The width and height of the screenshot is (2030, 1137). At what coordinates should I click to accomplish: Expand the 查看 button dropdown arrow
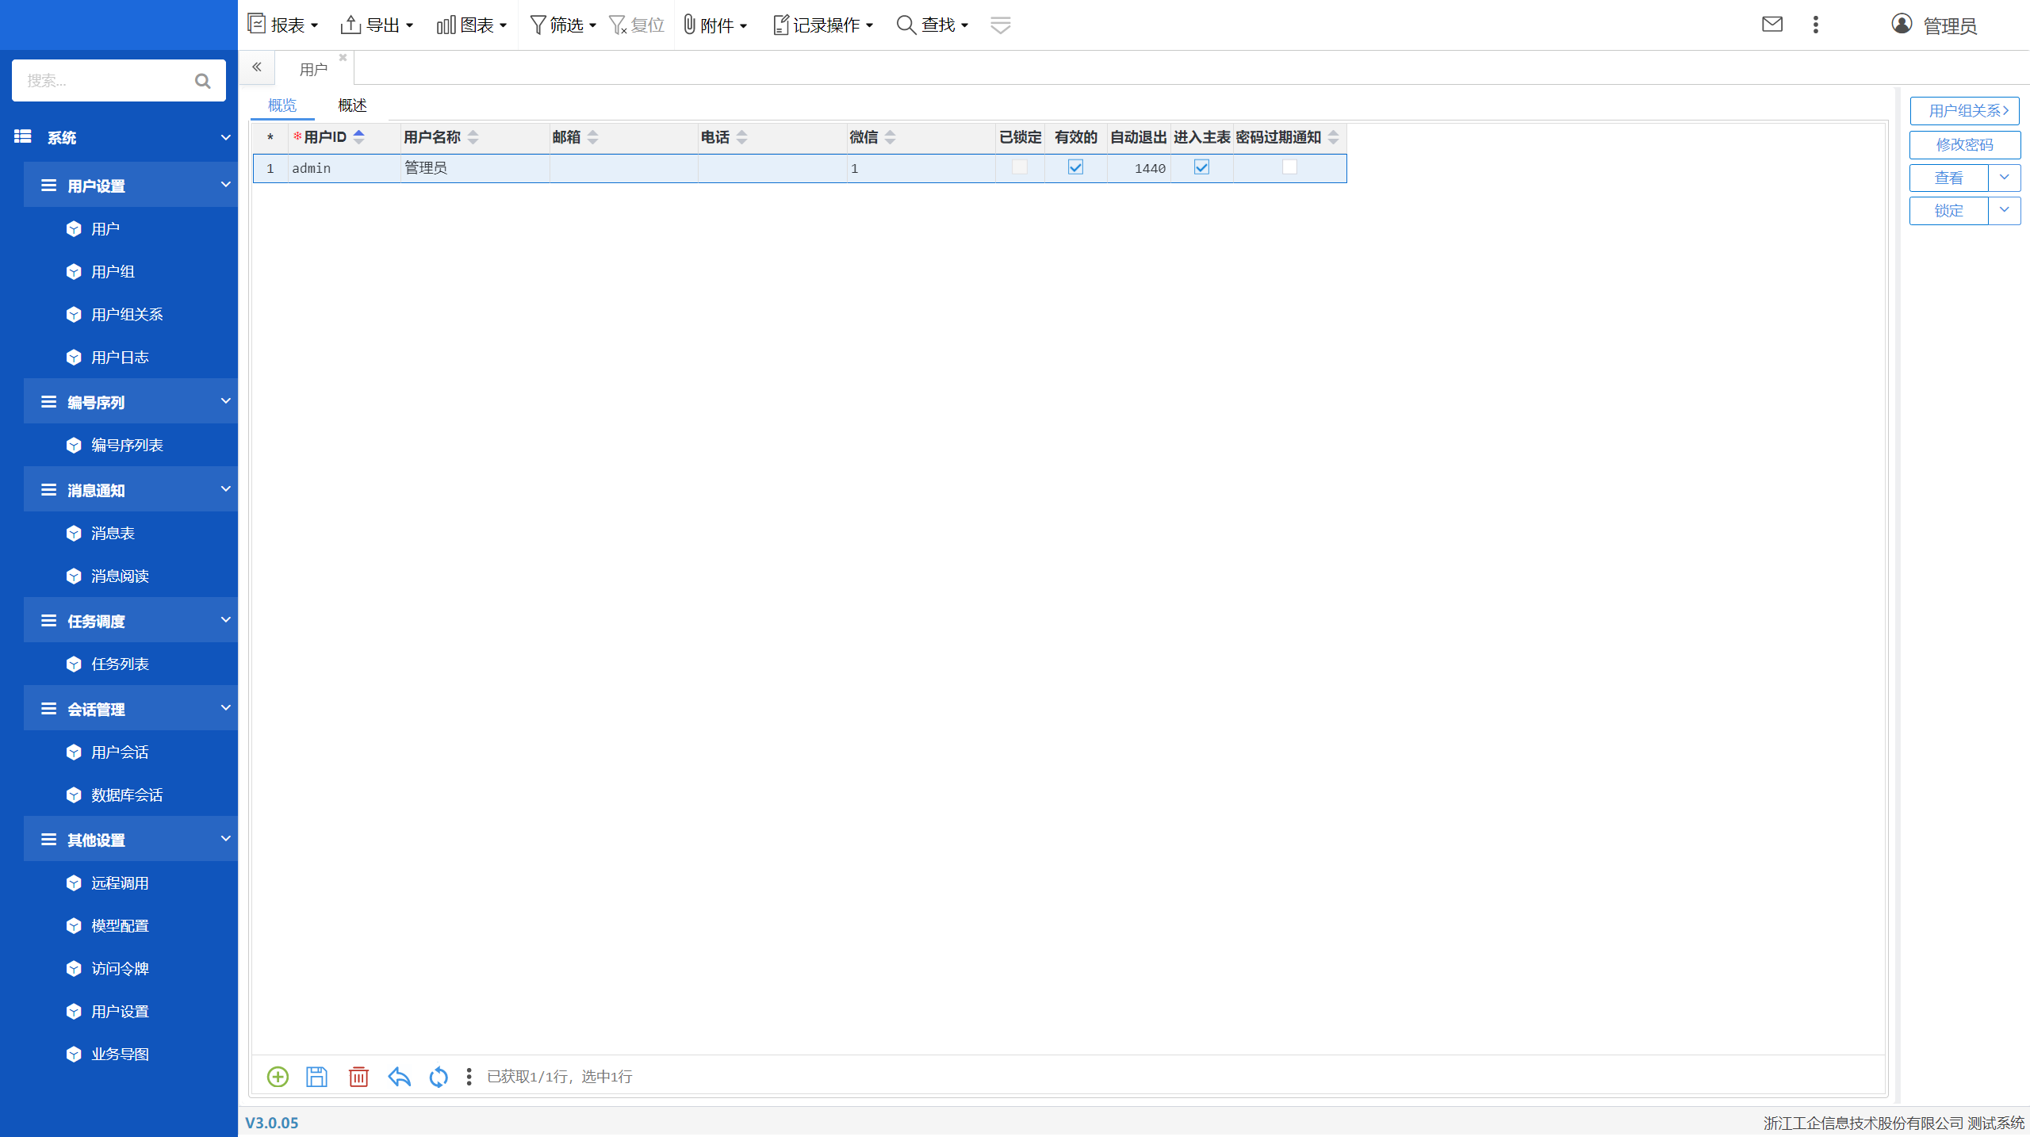pos(2004,178)
